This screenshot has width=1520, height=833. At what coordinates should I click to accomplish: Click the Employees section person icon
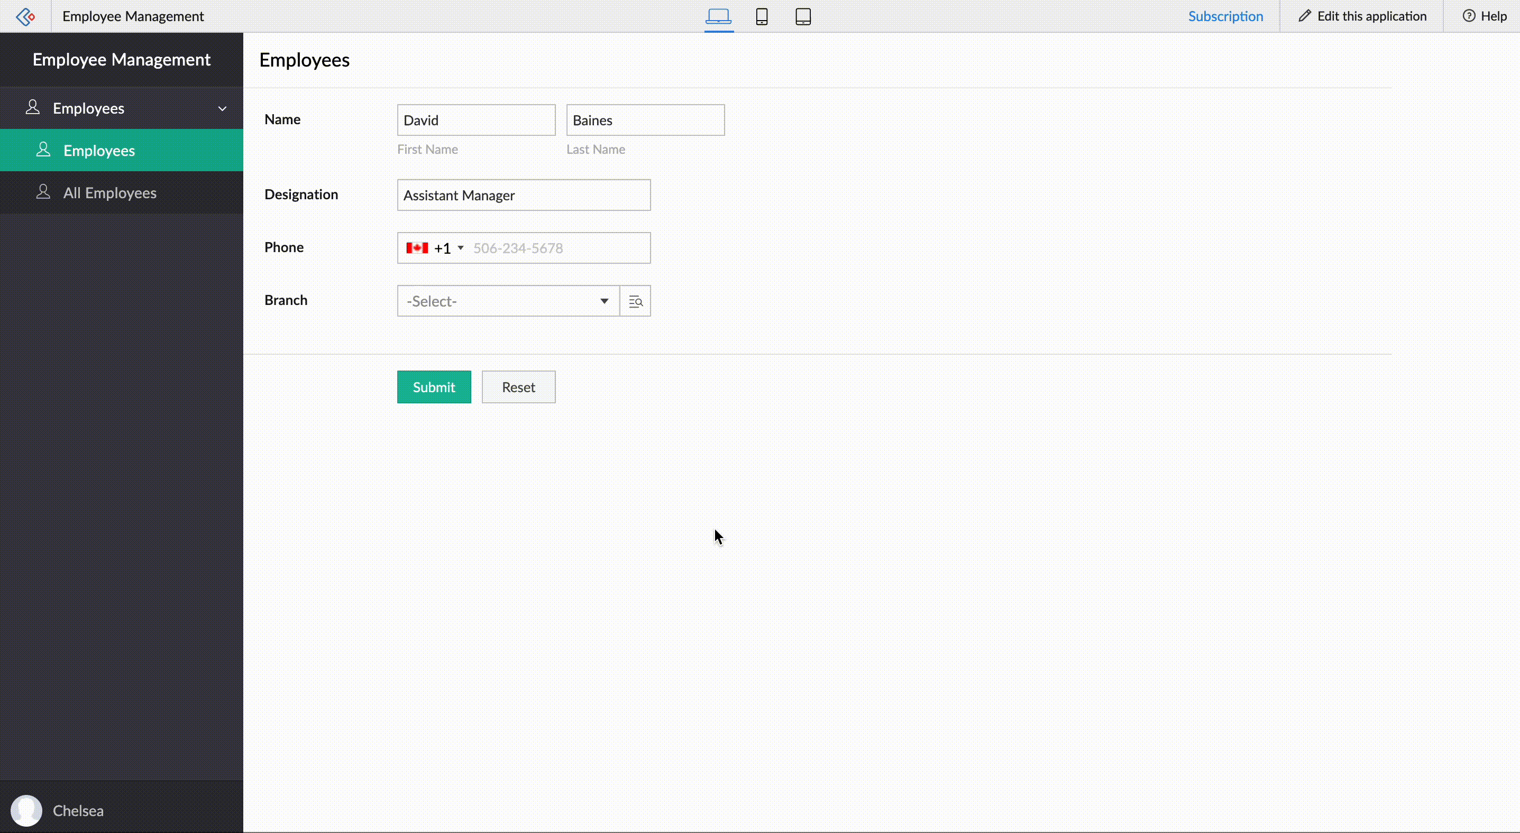[x=33, y=107]
